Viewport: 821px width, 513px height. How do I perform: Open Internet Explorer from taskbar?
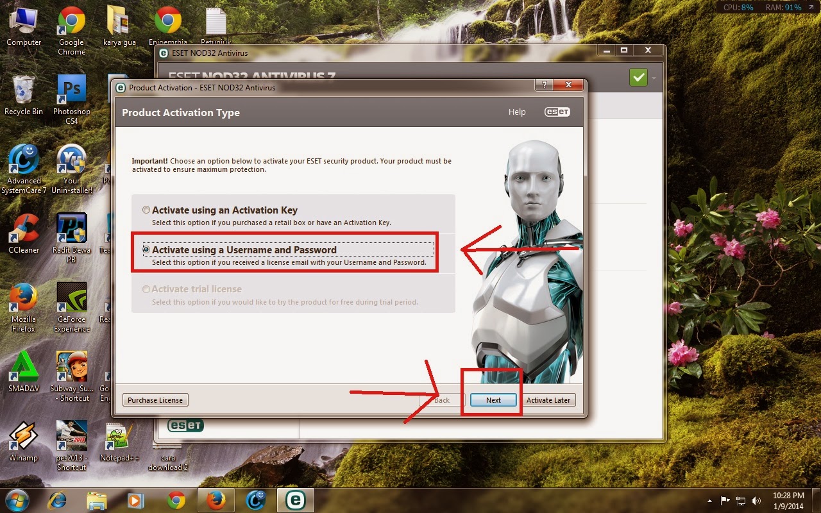coord(58,500)
